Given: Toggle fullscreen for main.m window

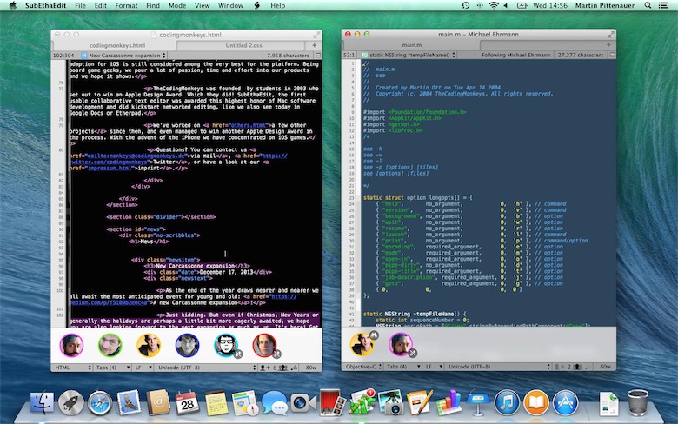Looking at the screenshot, I should point(610,34).
